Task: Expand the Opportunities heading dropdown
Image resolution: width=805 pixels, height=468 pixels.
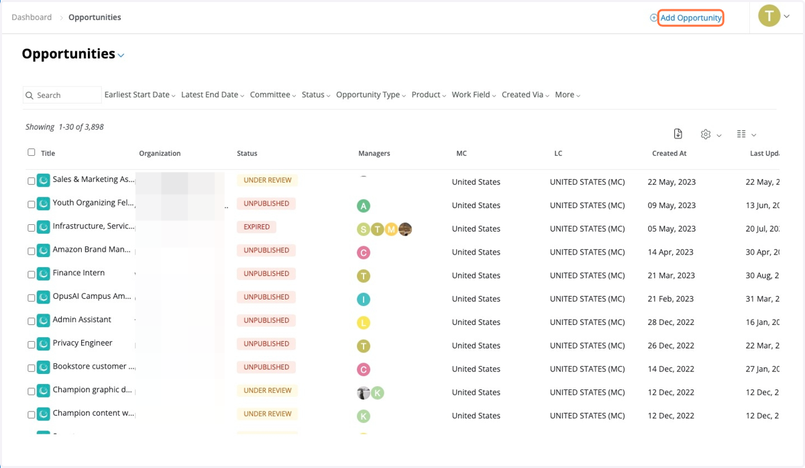Action: (x=121, y=56)
